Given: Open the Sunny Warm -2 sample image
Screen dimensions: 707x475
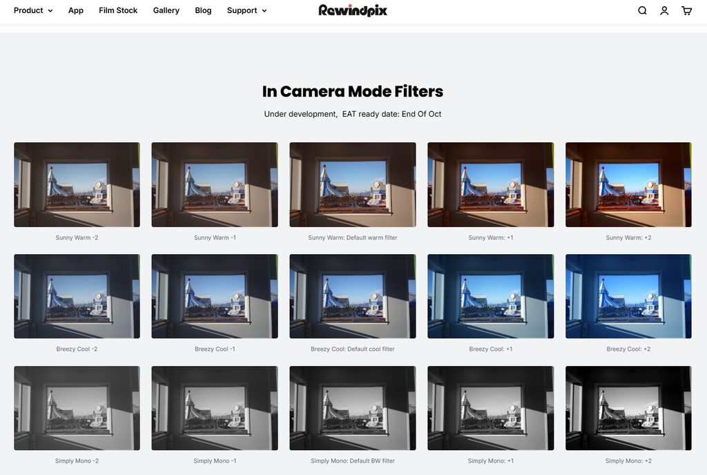Looking at the screenshot, I should tap(77, 185).
